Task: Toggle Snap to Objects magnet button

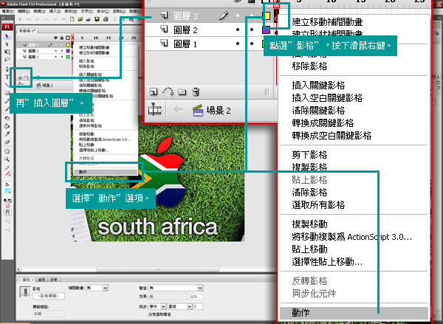Action: pyautogui.click(x=7, y=213)
